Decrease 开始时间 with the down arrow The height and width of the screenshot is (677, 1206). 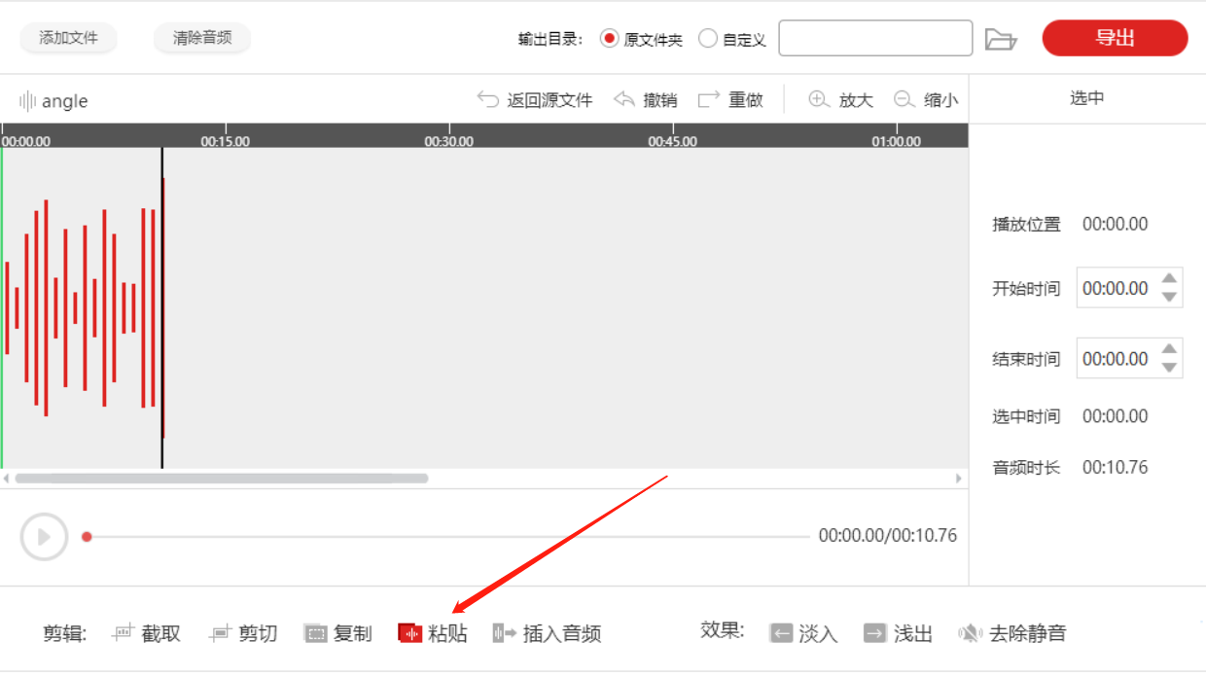(x=1170, y=298)
